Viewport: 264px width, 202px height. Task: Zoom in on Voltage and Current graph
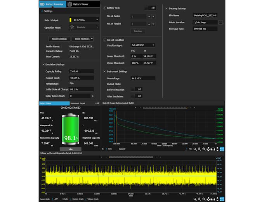click(200, 199)
